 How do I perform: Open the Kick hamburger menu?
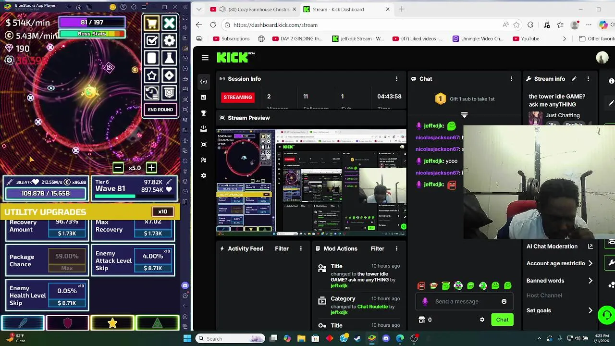[x=205, y=58]
